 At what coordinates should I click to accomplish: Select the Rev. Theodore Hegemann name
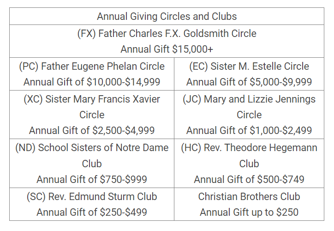coord(261,147)
